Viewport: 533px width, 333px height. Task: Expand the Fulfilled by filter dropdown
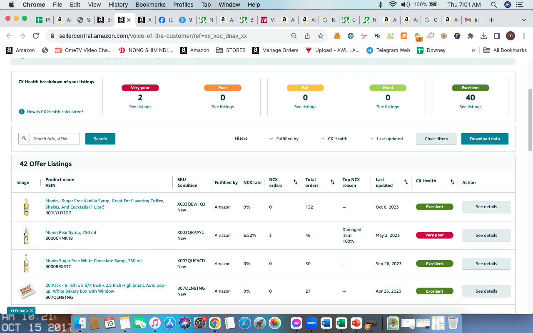284,139
